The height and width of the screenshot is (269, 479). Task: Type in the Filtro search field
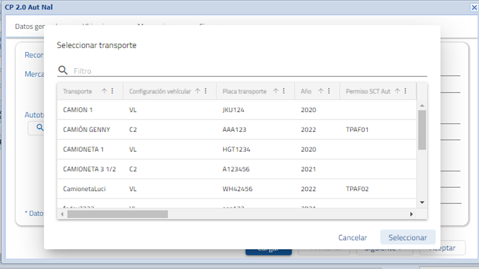248,71
